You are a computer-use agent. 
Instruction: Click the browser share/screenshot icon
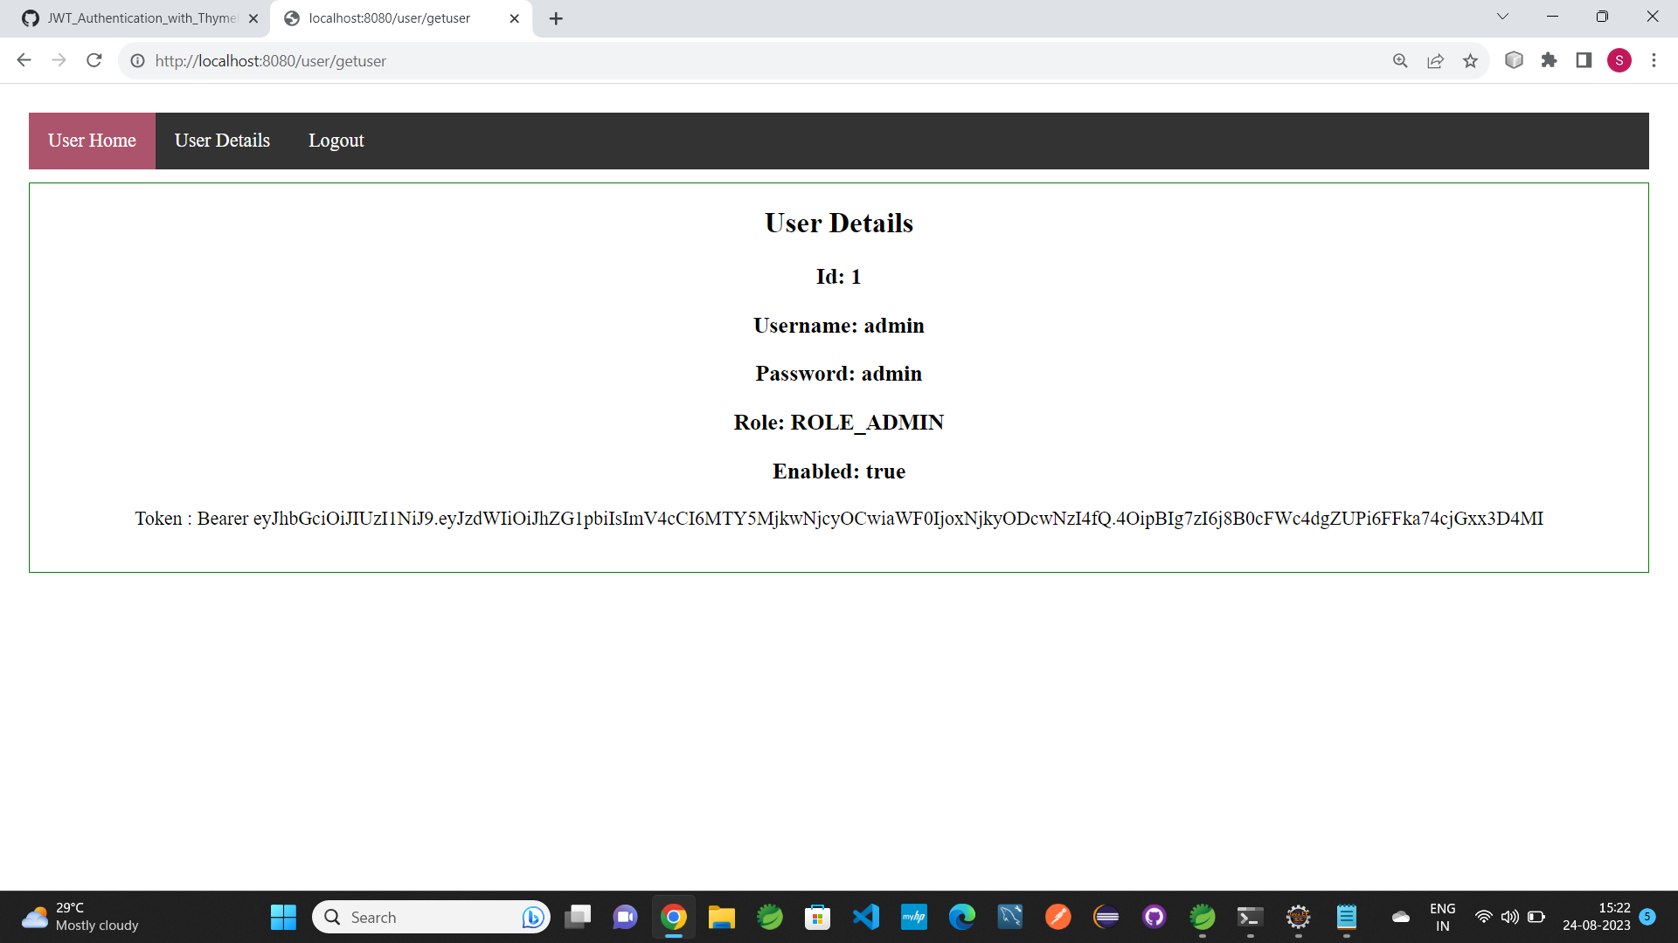point(1435,61)
